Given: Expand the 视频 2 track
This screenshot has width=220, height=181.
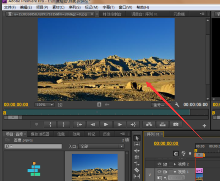Looking at the screenshot, I should pyautogui.click(x=175, y=164).
